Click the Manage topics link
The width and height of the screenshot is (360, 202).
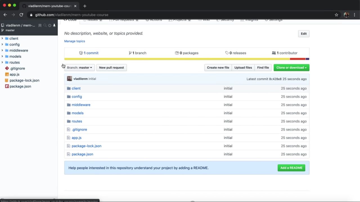[x=75, y=41]
